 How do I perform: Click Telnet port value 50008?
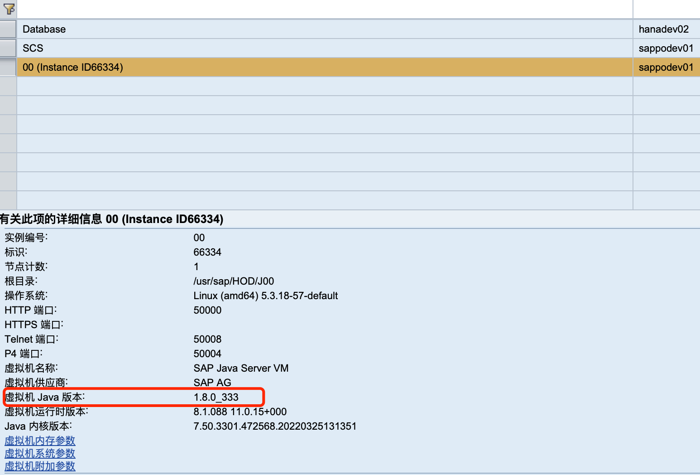207,339
